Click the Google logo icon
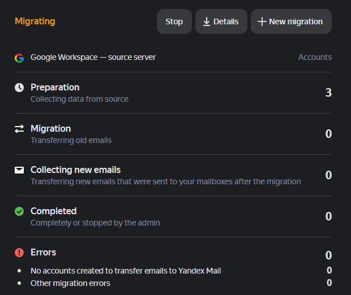Viewport: 351px width, 295px height. pyautogui.click(x=19, y=58)
